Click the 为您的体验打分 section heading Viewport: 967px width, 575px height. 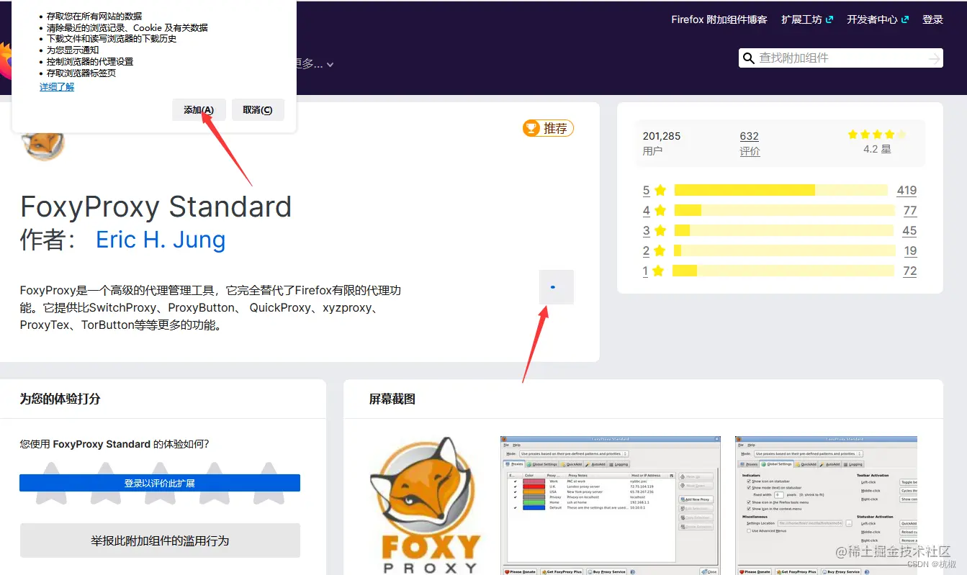pos(60,399)
